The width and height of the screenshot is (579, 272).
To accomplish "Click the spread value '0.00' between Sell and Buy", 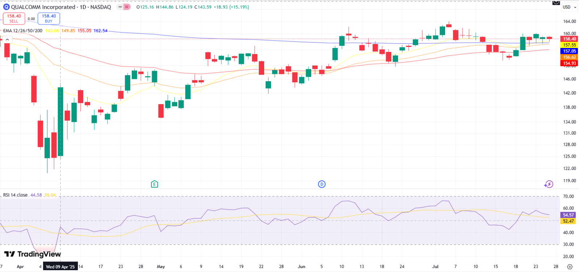I will point(31,19).
